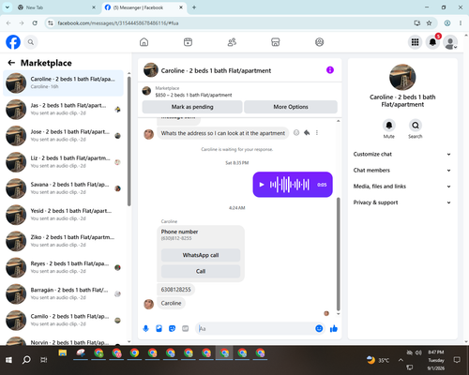Open a new browser tab with plus

pos(194,7)
